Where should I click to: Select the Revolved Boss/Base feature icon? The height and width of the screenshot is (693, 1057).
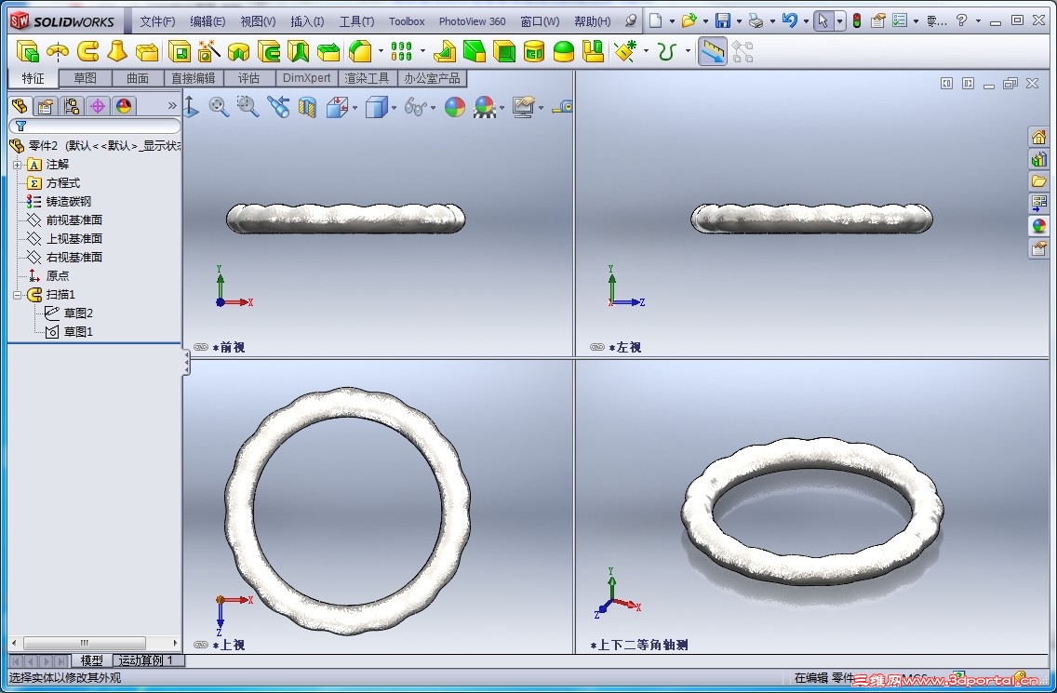pyautogui.click(x=58, y=51)
